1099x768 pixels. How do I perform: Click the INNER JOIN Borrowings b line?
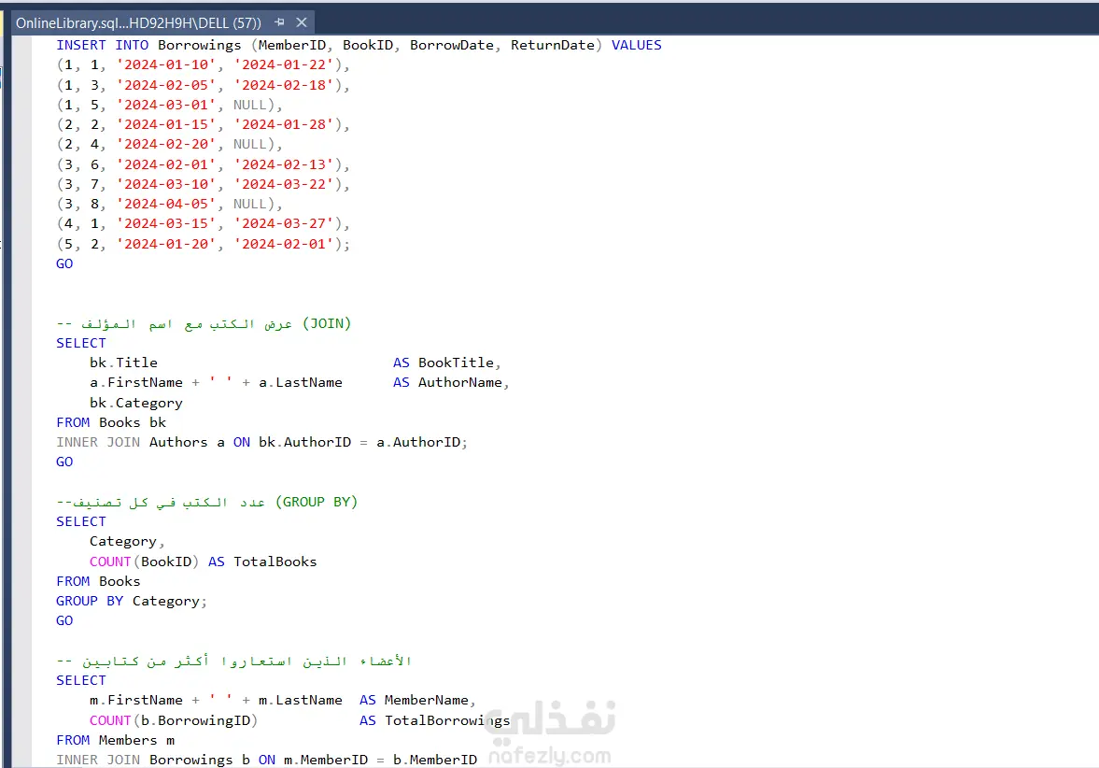coord(266,760)
